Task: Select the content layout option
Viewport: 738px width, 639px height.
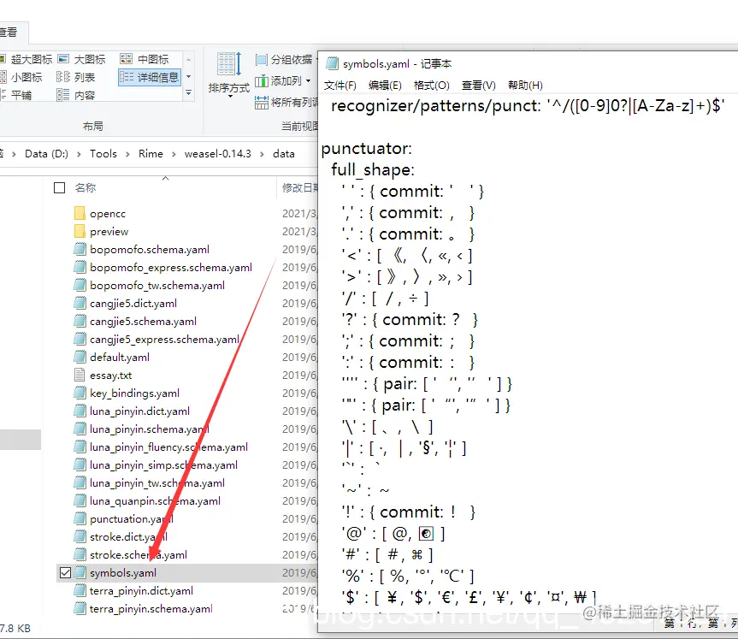Action: 76,95
